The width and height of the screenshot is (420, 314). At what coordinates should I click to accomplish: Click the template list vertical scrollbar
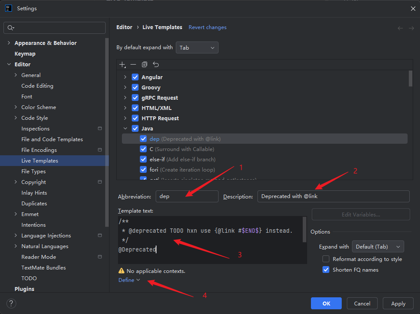pos(410,79)
